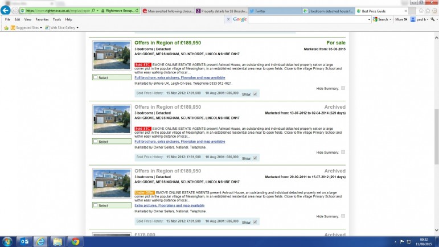Click the third listing's 'Extra pictures, Floorplans' link
Screen dimensions: 439x247
coord(169,205)
